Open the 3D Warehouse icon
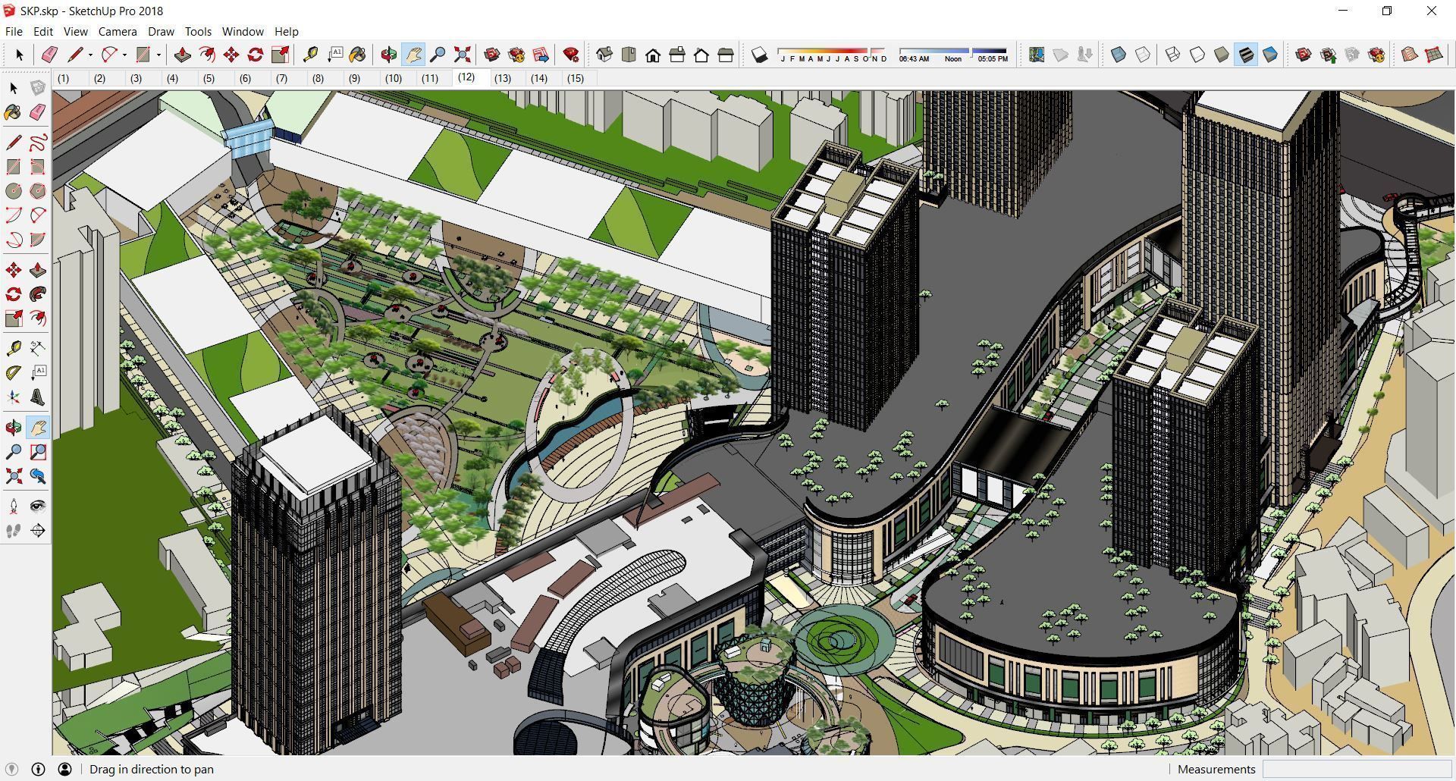 492,55
